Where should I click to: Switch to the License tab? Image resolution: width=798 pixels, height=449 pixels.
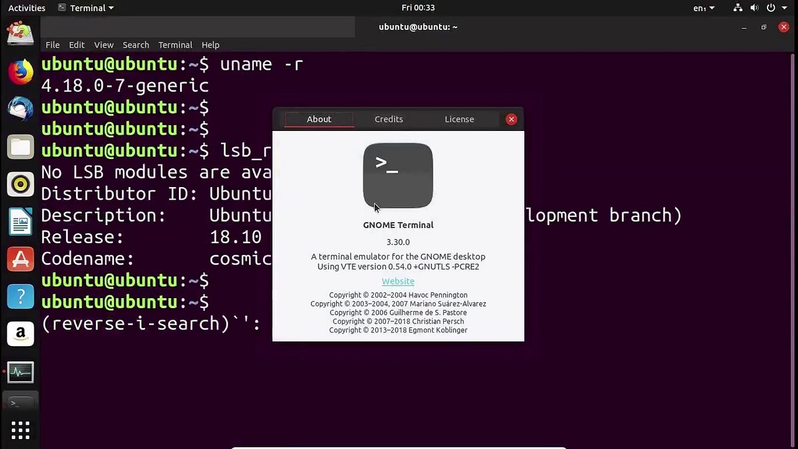(459, 119)
